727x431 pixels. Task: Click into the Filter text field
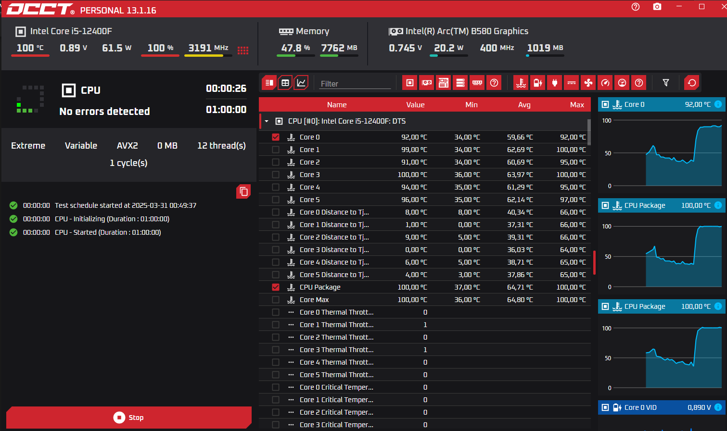tap(356, 84)
